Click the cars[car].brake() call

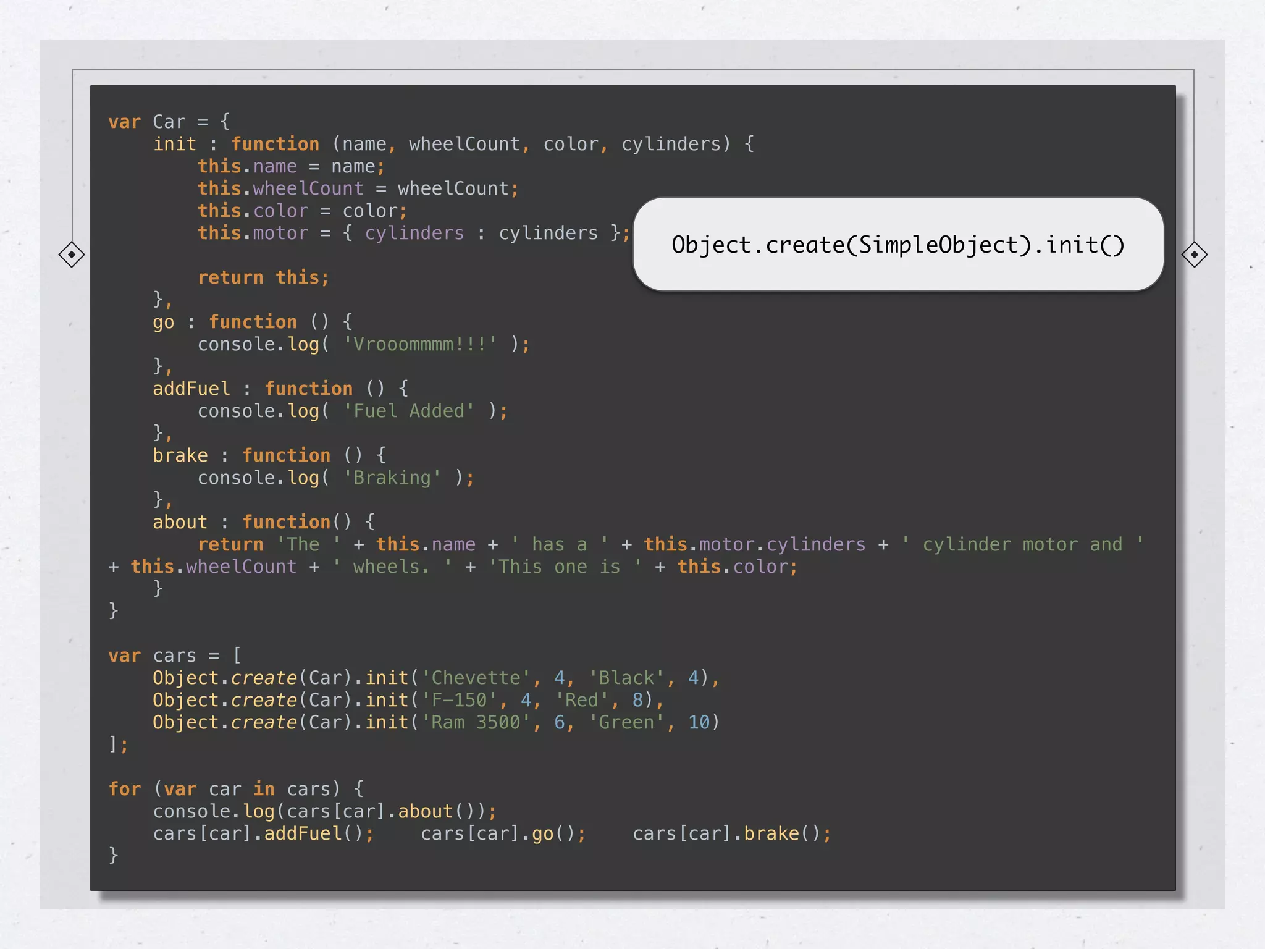tap(731, 833)
